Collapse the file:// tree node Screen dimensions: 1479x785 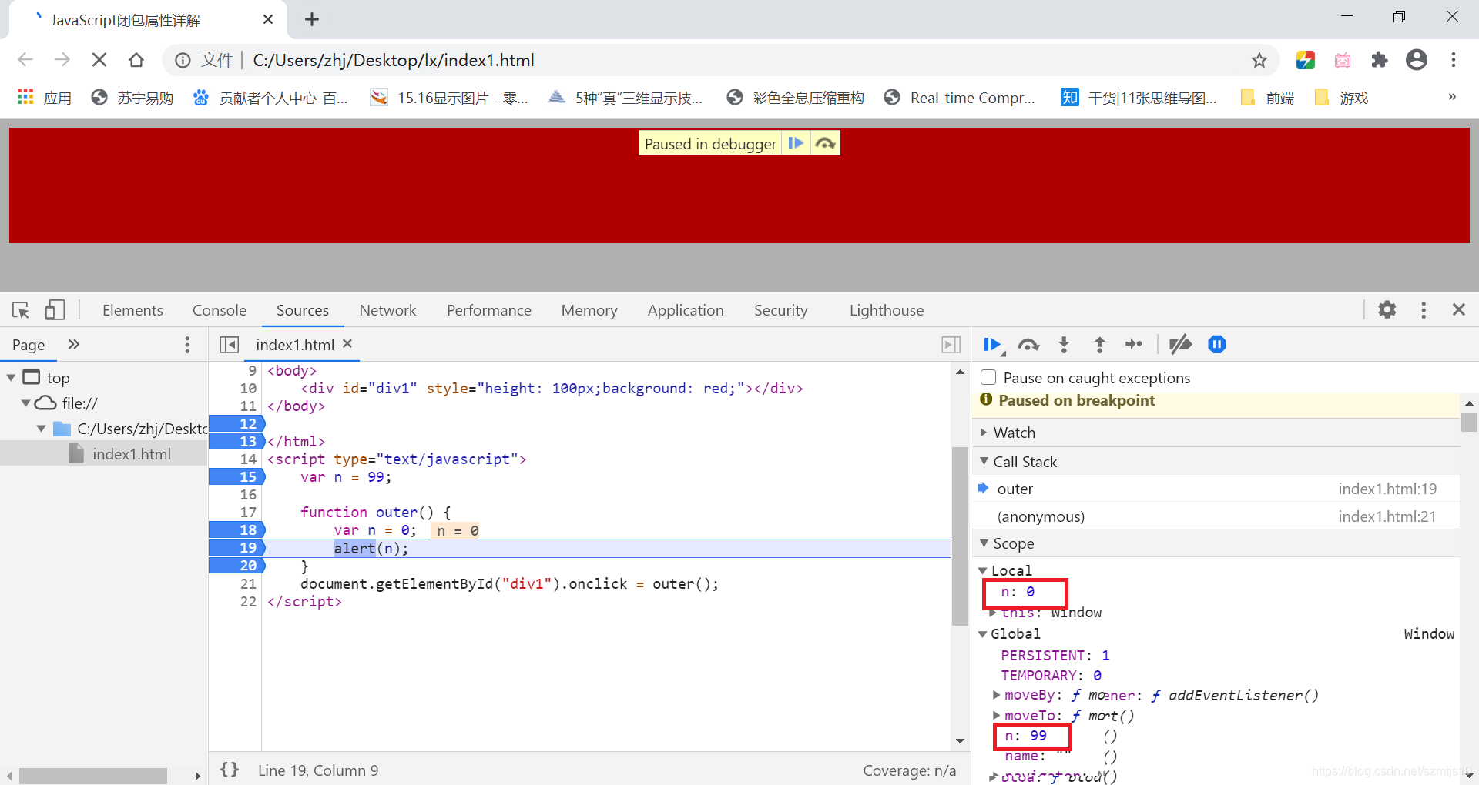25,403
